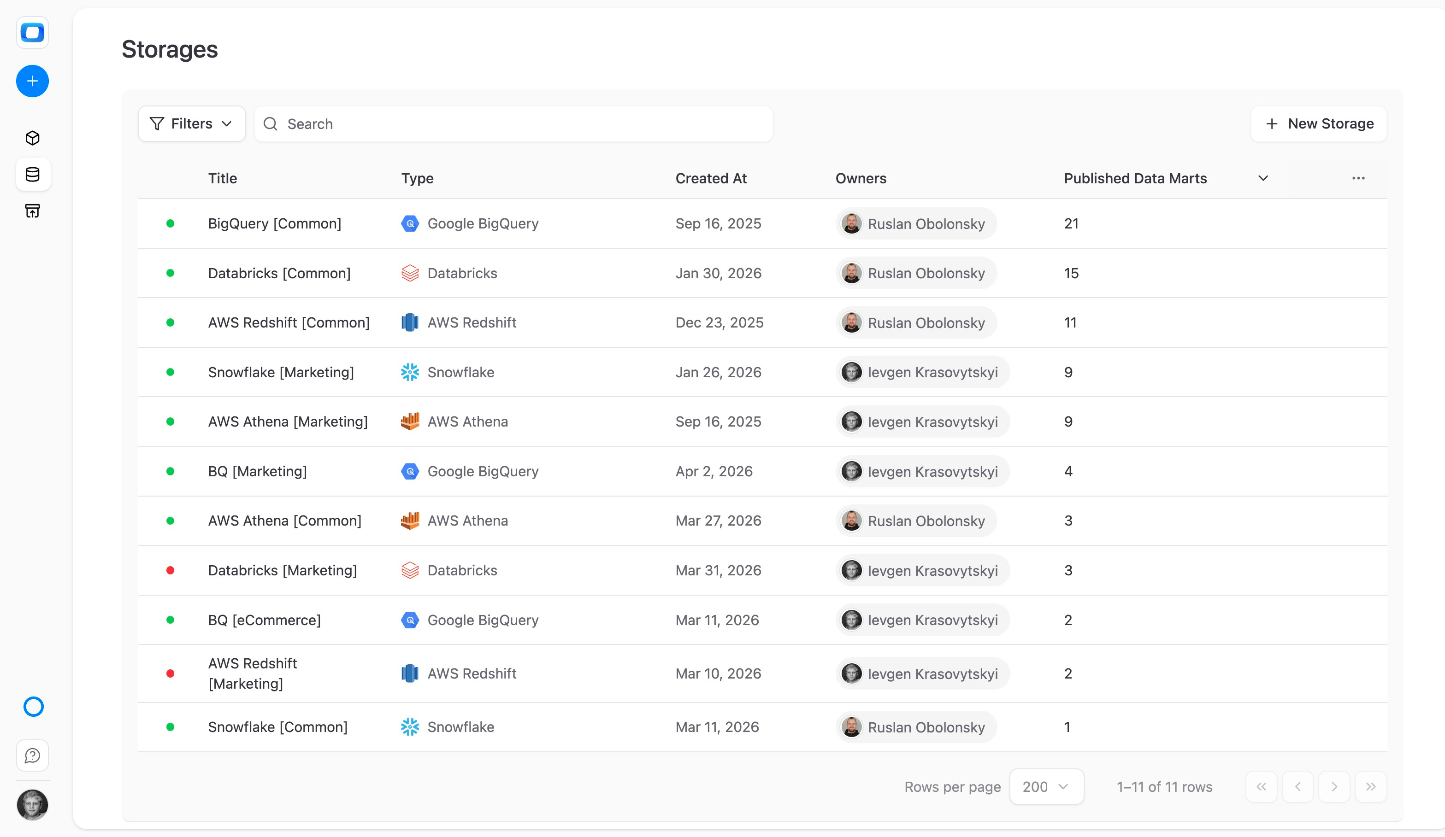Click the Databricks icon for Databricks [Common]
The width and height of the screenshot is (1445, 837).
(410, 273)
